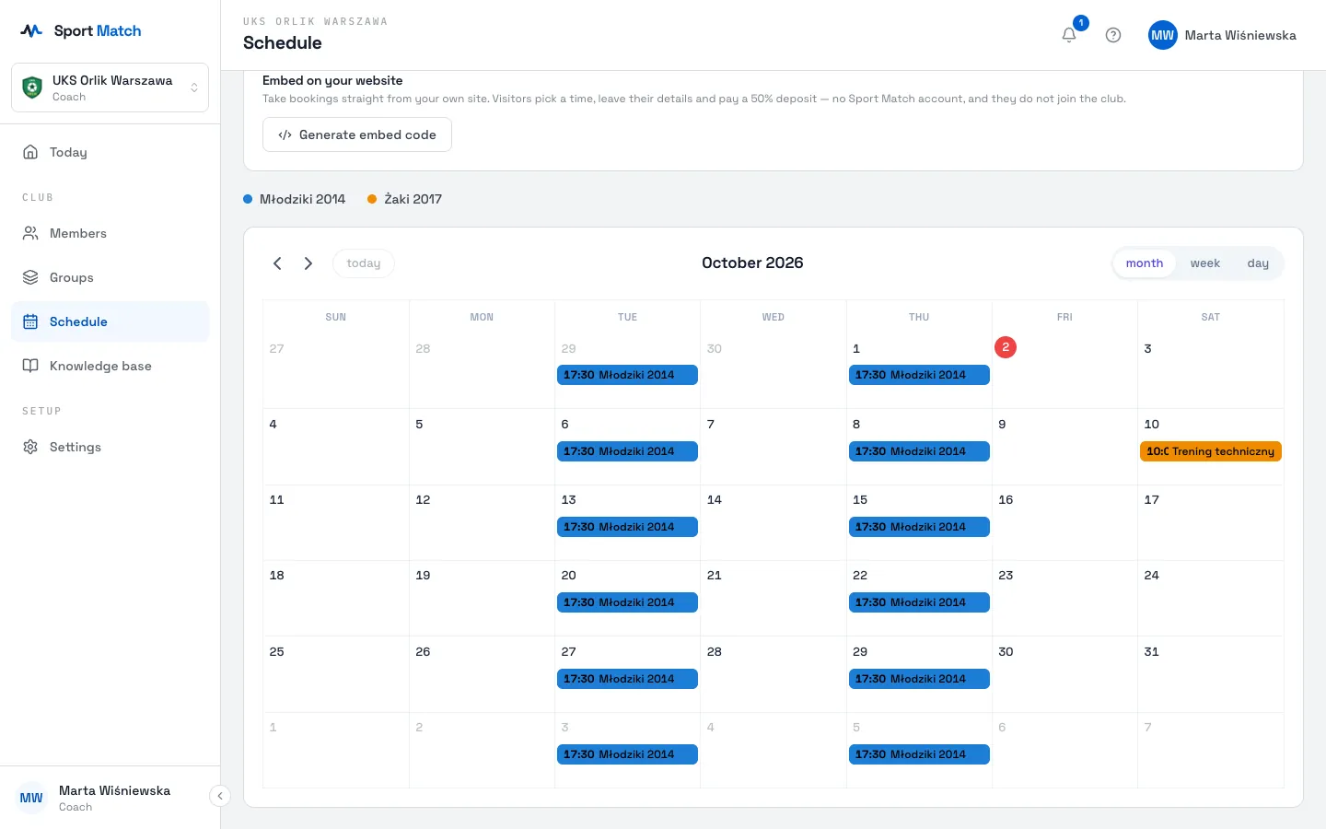This screenshot has width=1326, height=829.
Task: Open Młodziki 2014 event on October 15
Action: (x=919, y=527)
